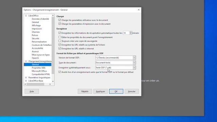Select Propriétés VBA in the tree
217x122 pixels.
(38, 68)
